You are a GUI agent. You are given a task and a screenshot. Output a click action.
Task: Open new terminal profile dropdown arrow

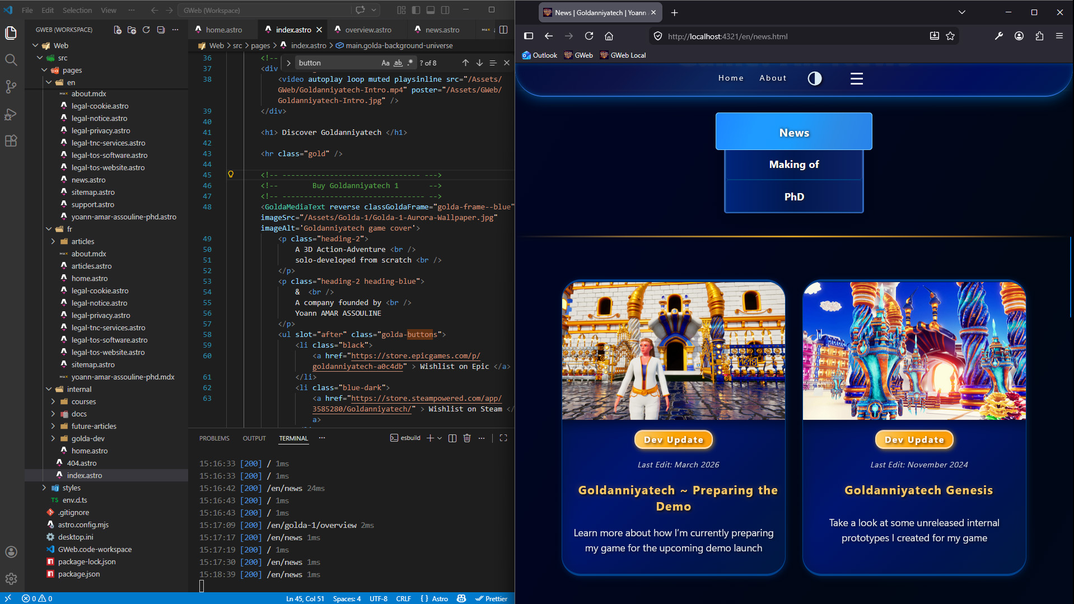coord(440,438)
